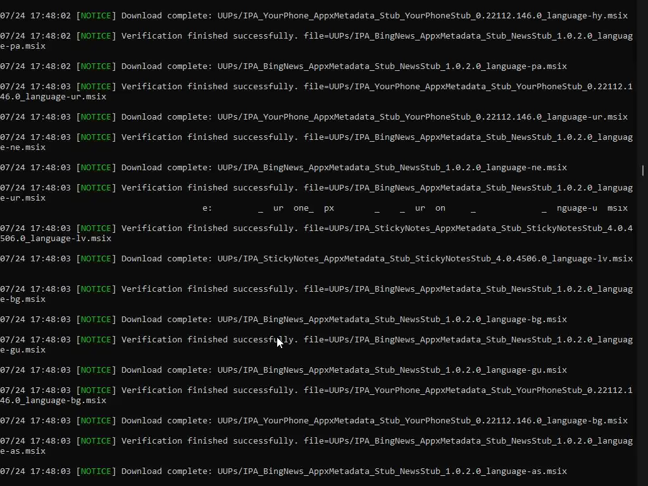Viewport: 648px width, 486px height.
Task: Click the file path ending 'language-gu.msix' on download line
Action: coord(392,370)
